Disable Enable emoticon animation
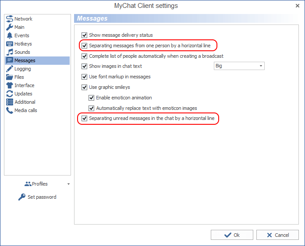 [92, 98]
